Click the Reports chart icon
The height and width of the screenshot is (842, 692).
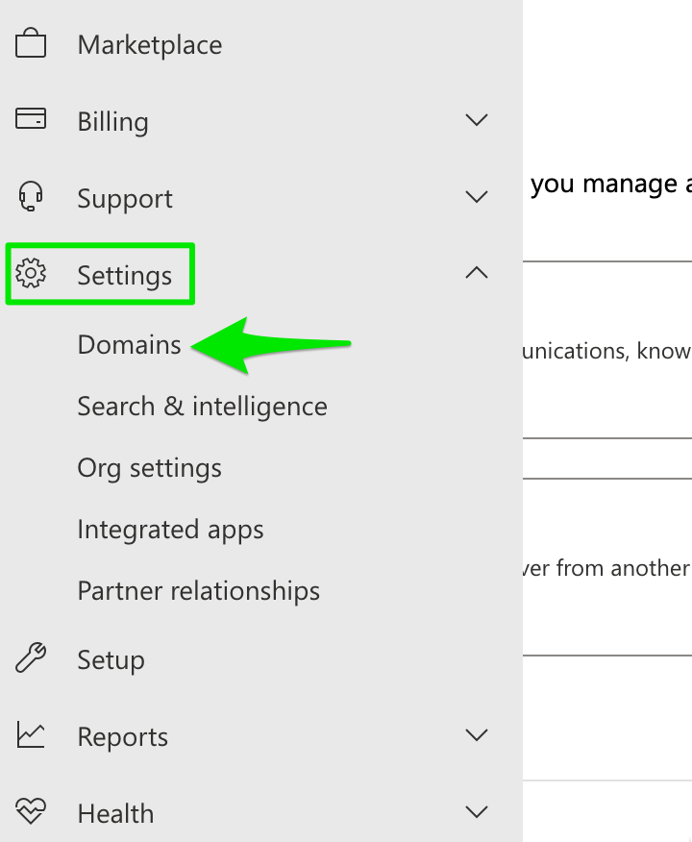pos(31,734)
